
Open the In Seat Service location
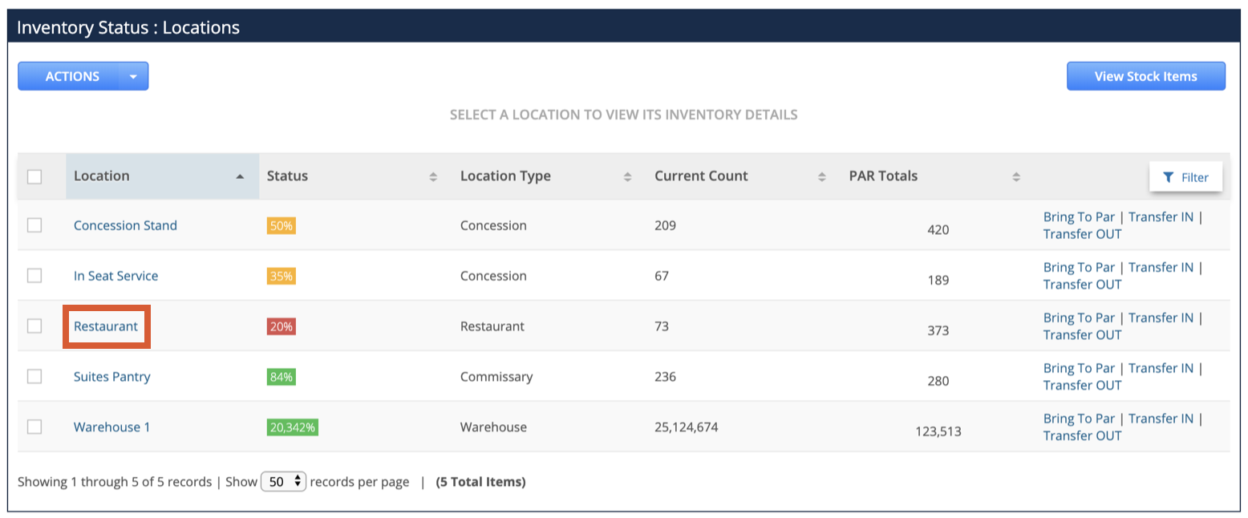(115, 275)
